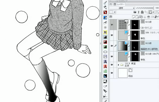Select the black-to-white Gradient tool
Image resolution: width=159 pixels, height=102 pixels.
click(105, 37)
